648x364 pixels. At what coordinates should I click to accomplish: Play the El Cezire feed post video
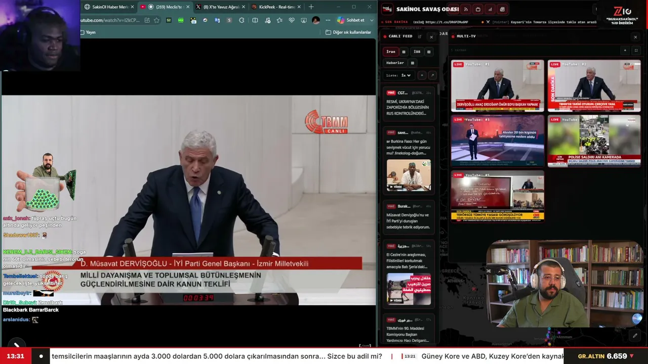(409, 289)
